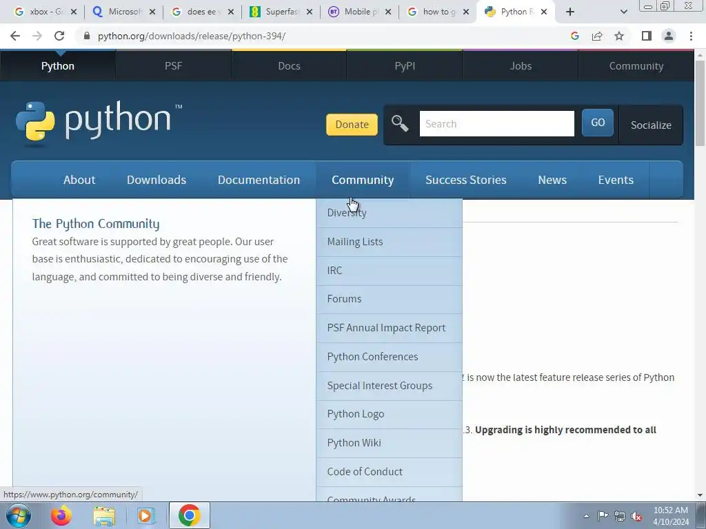The image size is (706, 529).
Task: Click the Google icon in the address bar
Action: point(574,36)
